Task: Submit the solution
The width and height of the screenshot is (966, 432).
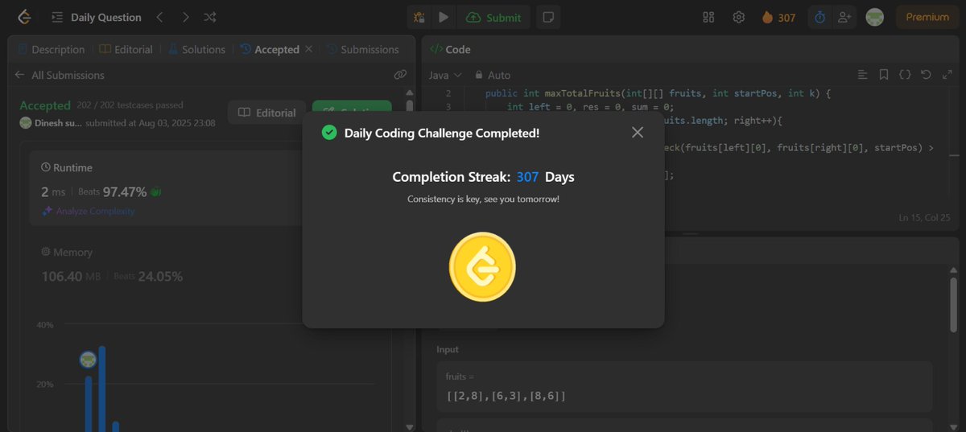Action: pos(493,17)
